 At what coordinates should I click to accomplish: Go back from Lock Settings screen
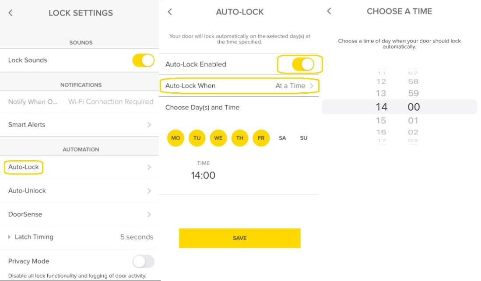pos(11,13)
